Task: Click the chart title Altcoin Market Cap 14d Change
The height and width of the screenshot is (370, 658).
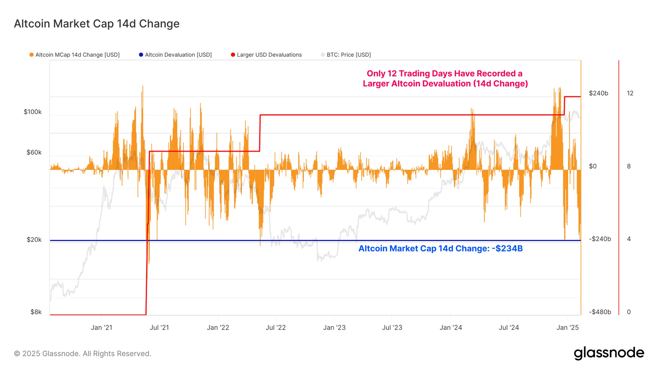Action: point(97,24)
